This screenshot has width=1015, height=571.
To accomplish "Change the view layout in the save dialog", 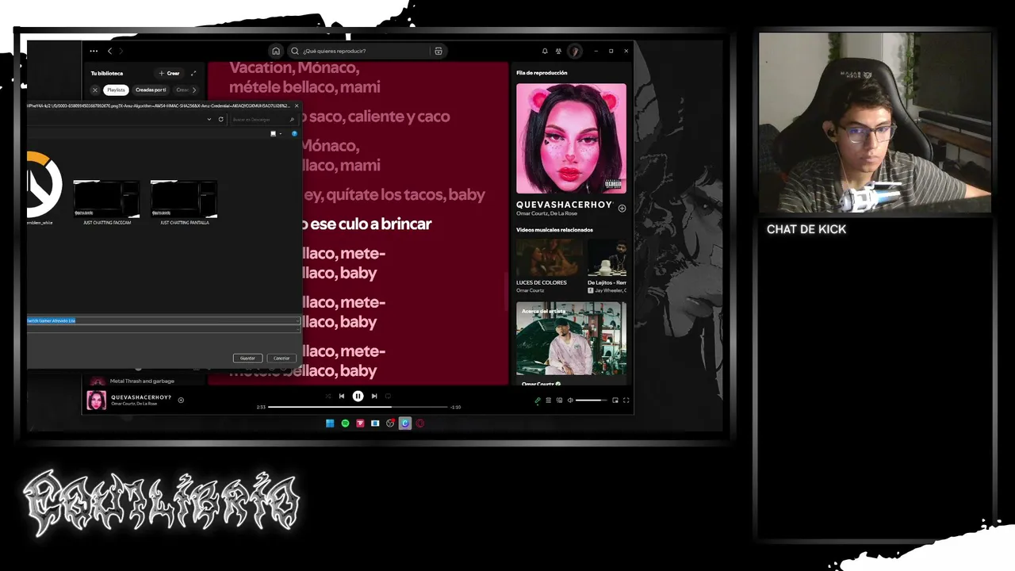I will [274, 133].
